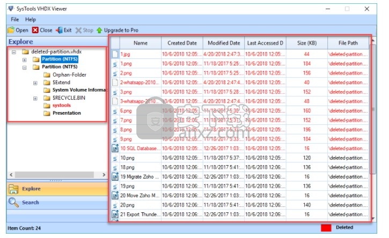
Task: Click the deleted-partition.vhdx drive icon
Action: click(25, 51)
